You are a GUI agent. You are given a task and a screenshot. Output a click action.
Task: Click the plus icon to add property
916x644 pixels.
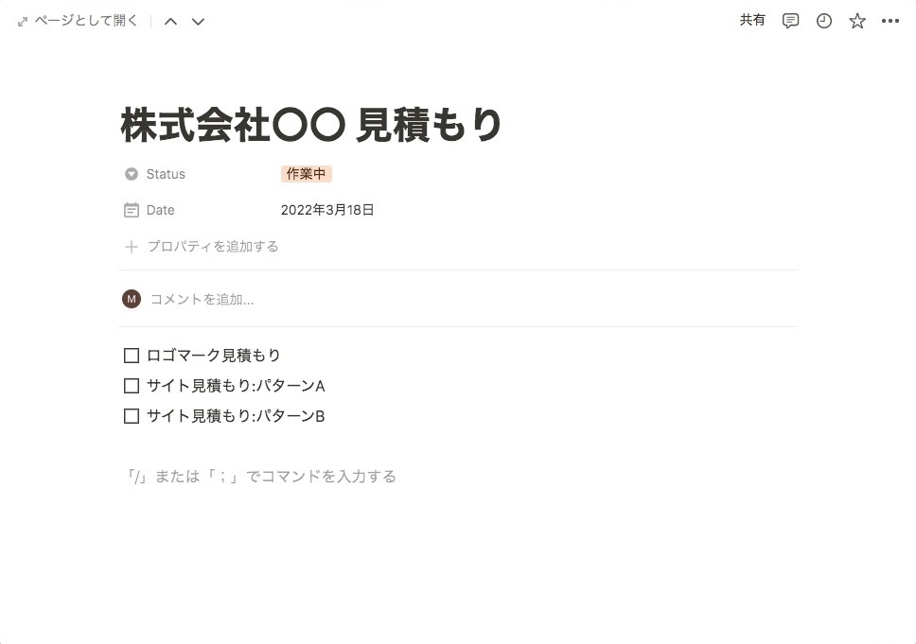tap(132, 247)
